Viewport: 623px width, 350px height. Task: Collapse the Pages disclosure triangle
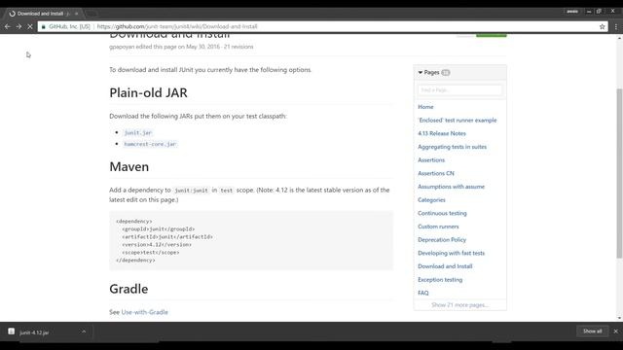point(420,73)
